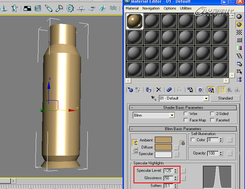Click Self-Illumination map slot button
Viewport: 245px width, 189px height.
[229, 140]
